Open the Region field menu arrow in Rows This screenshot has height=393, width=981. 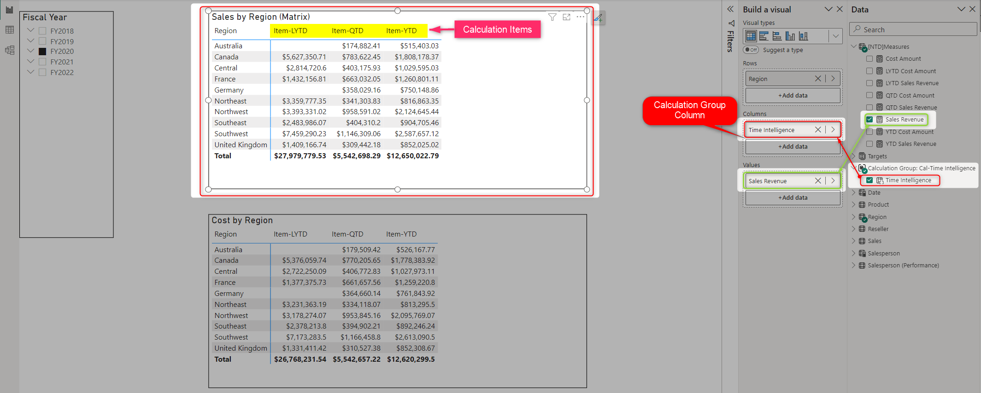[833, 79]
